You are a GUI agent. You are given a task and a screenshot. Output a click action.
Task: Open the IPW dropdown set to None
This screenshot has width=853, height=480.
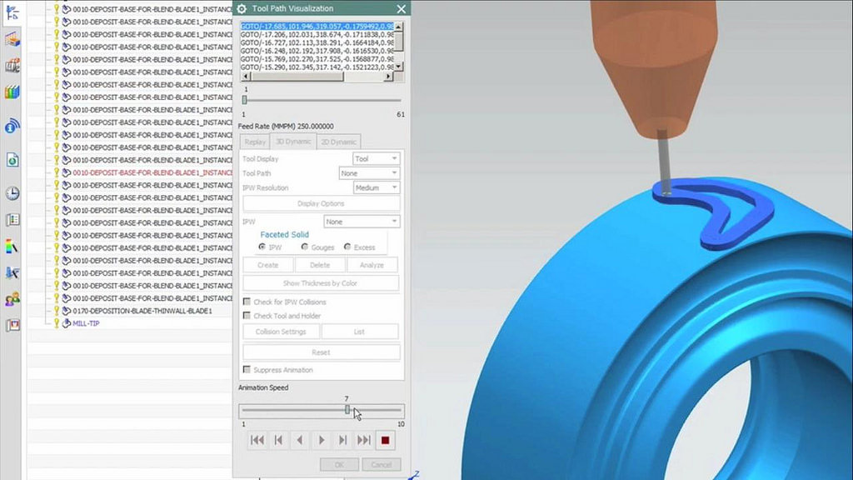(362, 222)
